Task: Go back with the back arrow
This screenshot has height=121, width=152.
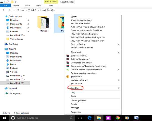Action: tap(4, 10)
